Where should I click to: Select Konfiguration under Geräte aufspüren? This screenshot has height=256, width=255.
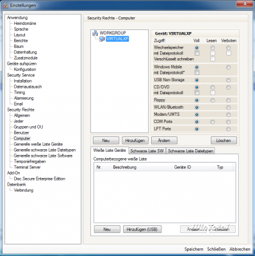click(x=25, y=70)
